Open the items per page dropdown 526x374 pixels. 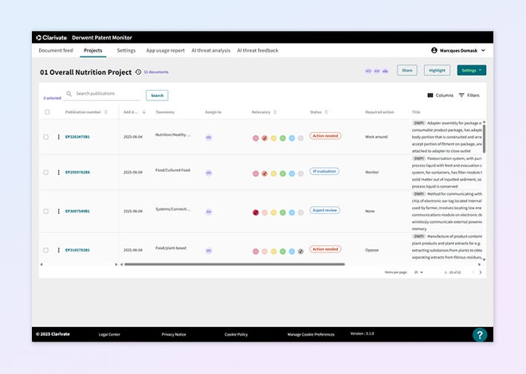418,272
